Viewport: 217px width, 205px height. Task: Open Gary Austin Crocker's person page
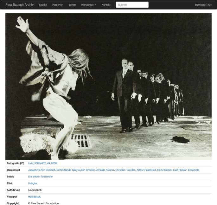click(x=83, y=170)
